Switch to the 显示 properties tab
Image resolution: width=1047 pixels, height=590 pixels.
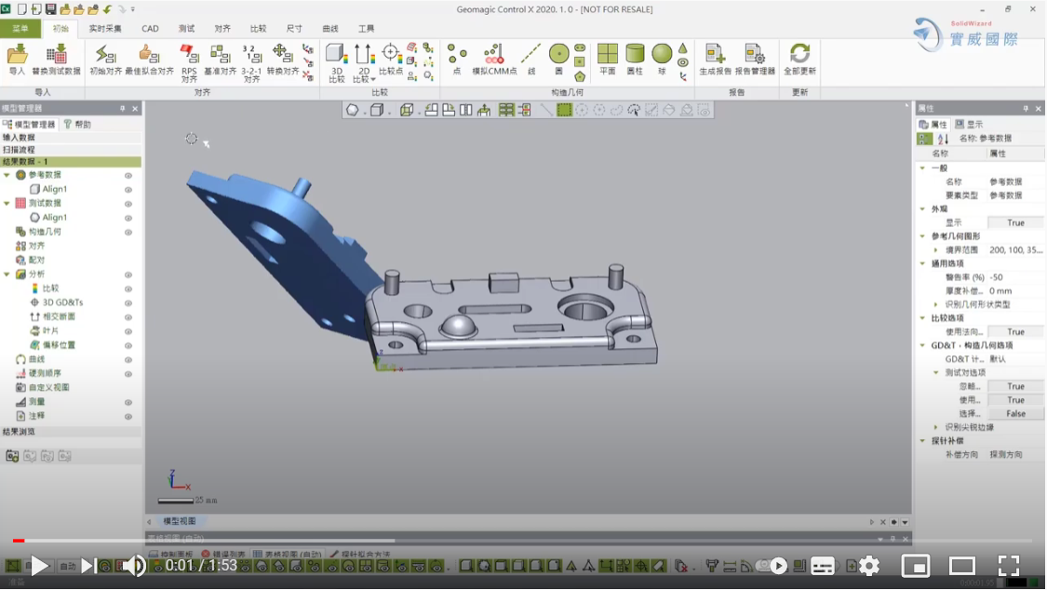pyautogui.click(x=969, y=124)
